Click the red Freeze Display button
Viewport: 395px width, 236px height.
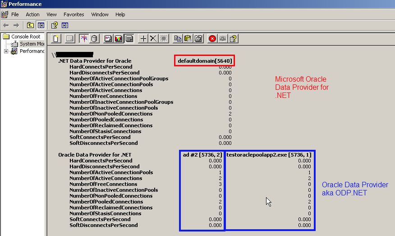click(212, 39)
